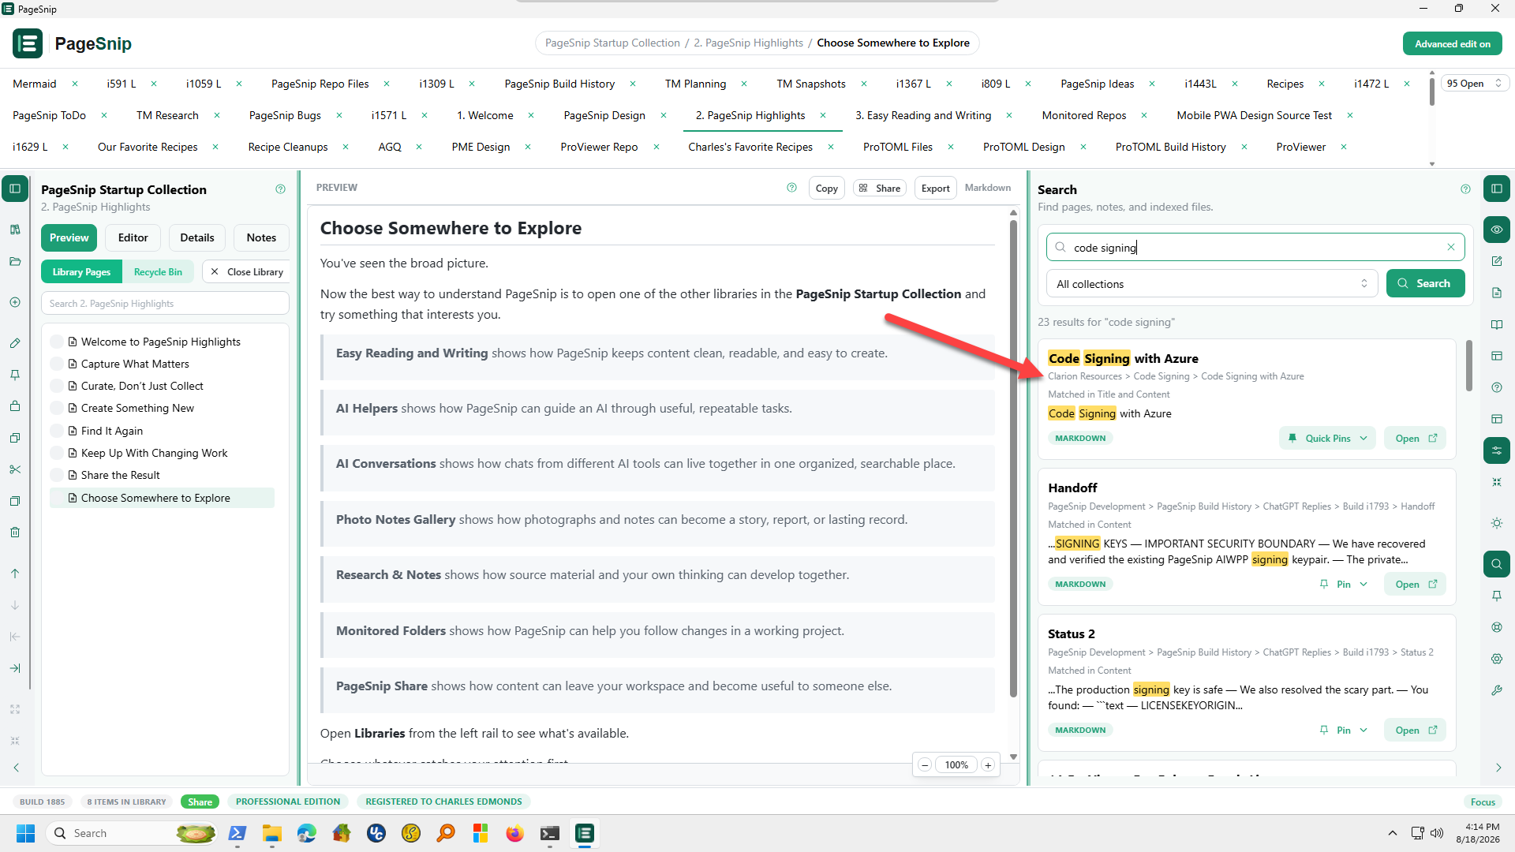This screenshot has width=1515, height=852.
Task: Toggle the Advanced edit on button
Action: pos(1452,43)
